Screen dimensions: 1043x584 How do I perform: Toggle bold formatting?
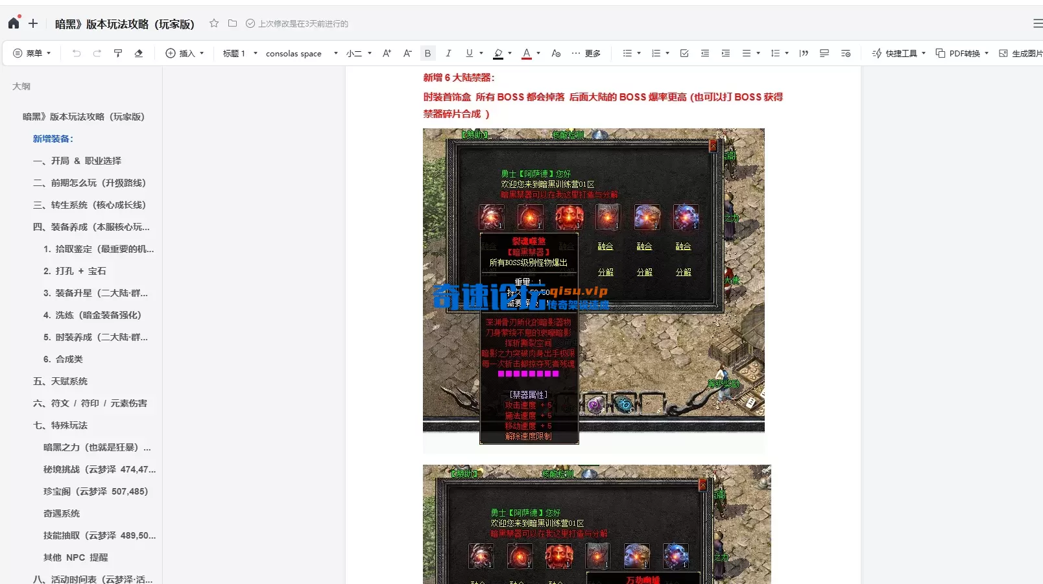click(x=427, y=53)
